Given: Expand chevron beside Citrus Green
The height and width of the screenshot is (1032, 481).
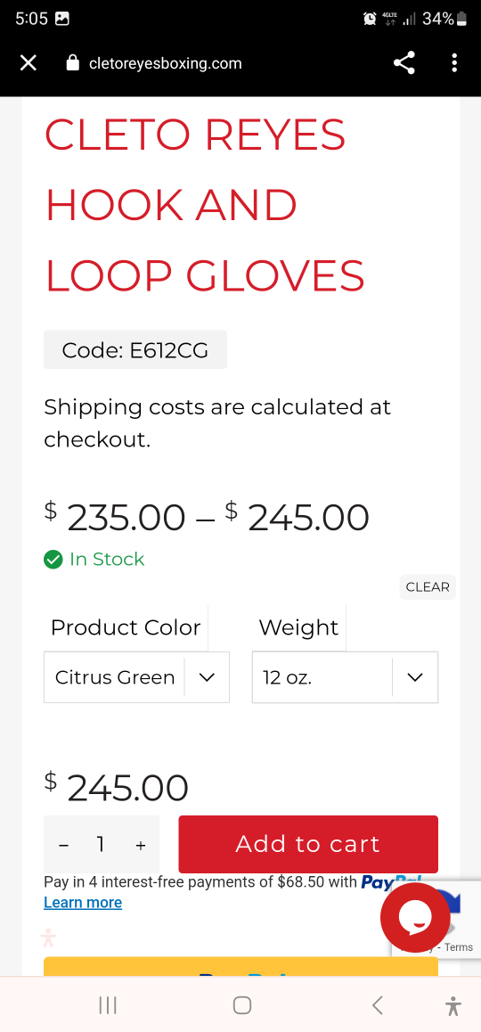Looking at the screenshot, I should (207, 677).
